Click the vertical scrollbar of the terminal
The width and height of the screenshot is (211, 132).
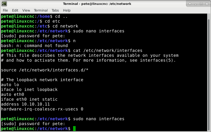click(x=209, y=72)
